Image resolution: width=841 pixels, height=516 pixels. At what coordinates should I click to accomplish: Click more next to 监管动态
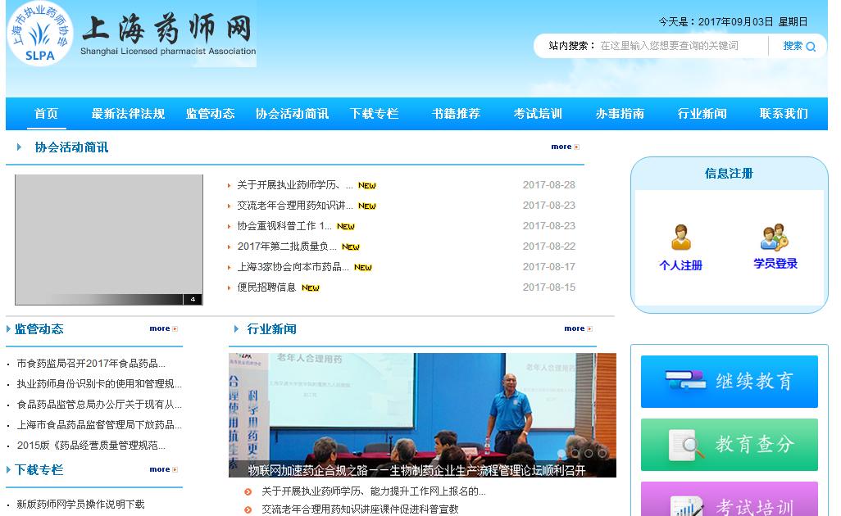click(x=163, y=329)
